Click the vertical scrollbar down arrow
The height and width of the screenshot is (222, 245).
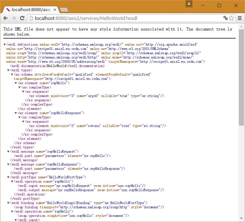[242, 219]
